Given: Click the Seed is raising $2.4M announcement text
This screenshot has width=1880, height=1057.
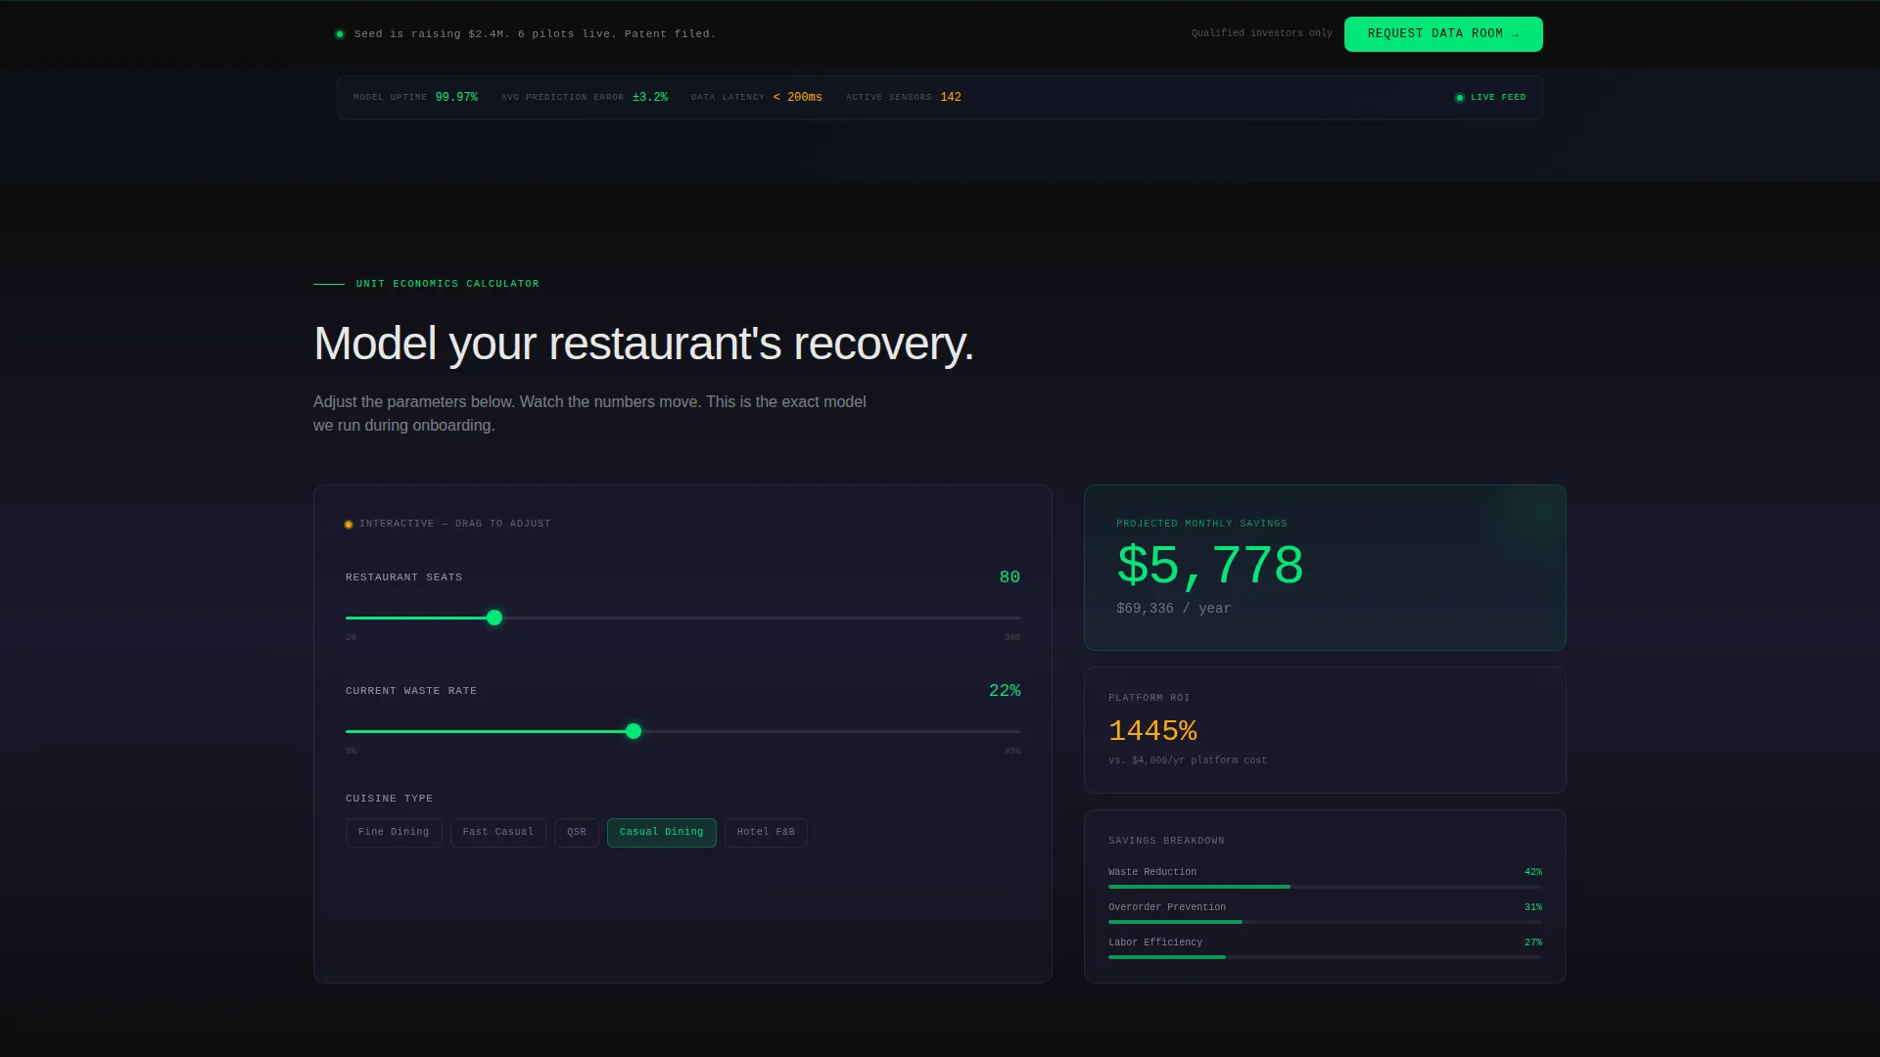Looking at the screenshot, I should click(x=536, y=34).
